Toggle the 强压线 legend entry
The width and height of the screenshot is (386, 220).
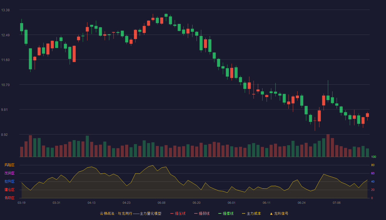click(x=178, y=213)
